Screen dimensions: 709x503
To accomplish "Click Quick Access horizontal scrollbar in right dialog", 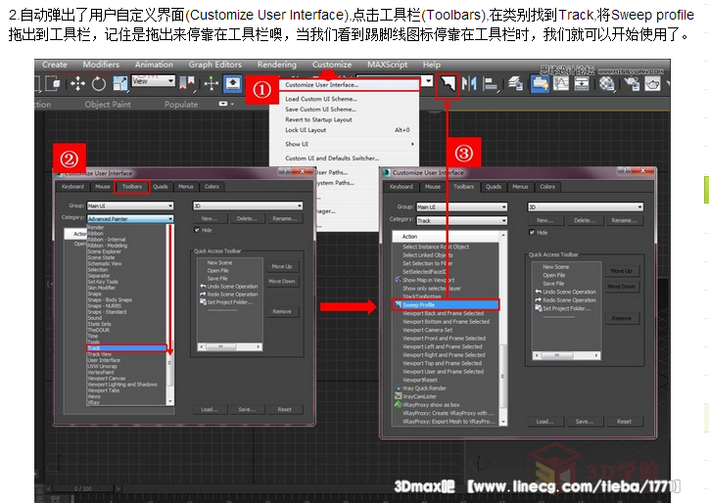I will point(567,355).
